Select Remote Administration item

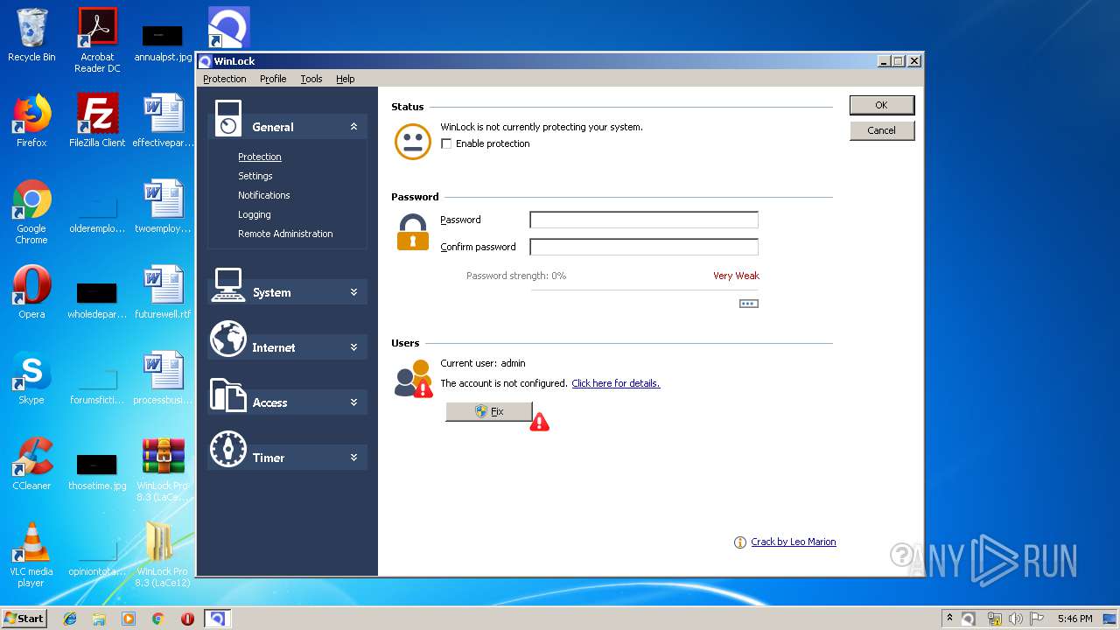285,234
